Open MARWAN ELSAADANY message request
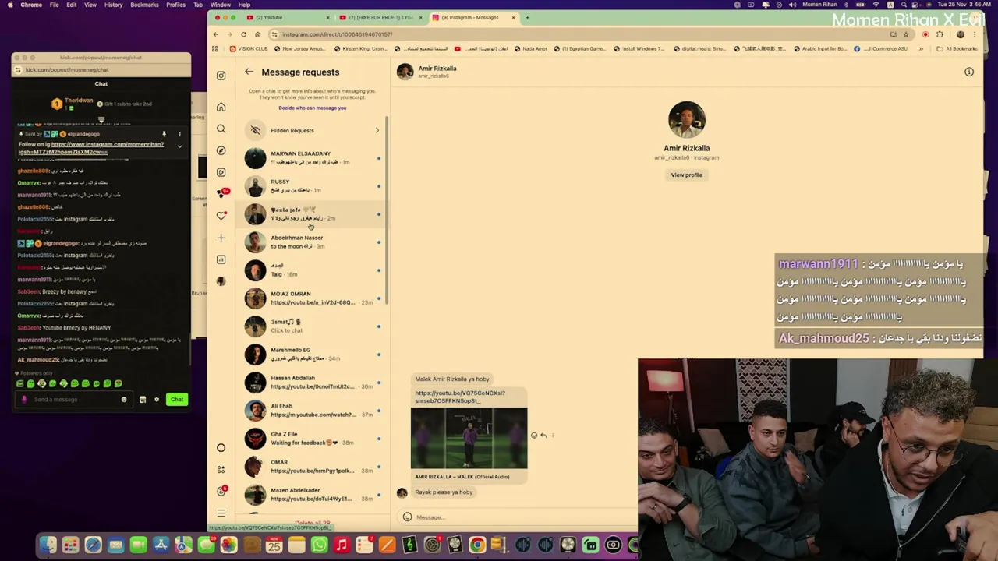 coord(312,158)
